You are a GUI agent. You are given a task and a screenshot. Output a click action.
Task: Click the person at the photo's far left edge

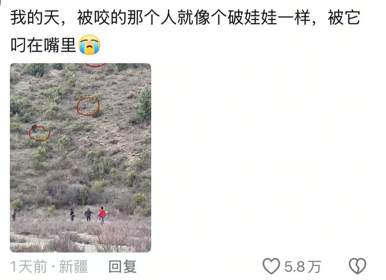coord(14,215)
